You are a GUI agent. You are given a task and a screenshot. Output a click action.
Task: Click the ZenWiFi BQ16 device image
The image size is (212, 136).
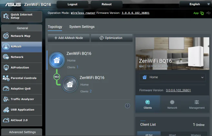[172, 54]
